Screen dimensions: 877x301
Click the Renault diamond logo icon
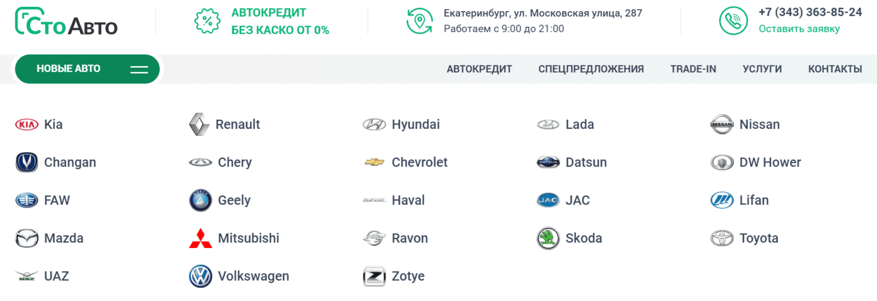tap(199, 124)
